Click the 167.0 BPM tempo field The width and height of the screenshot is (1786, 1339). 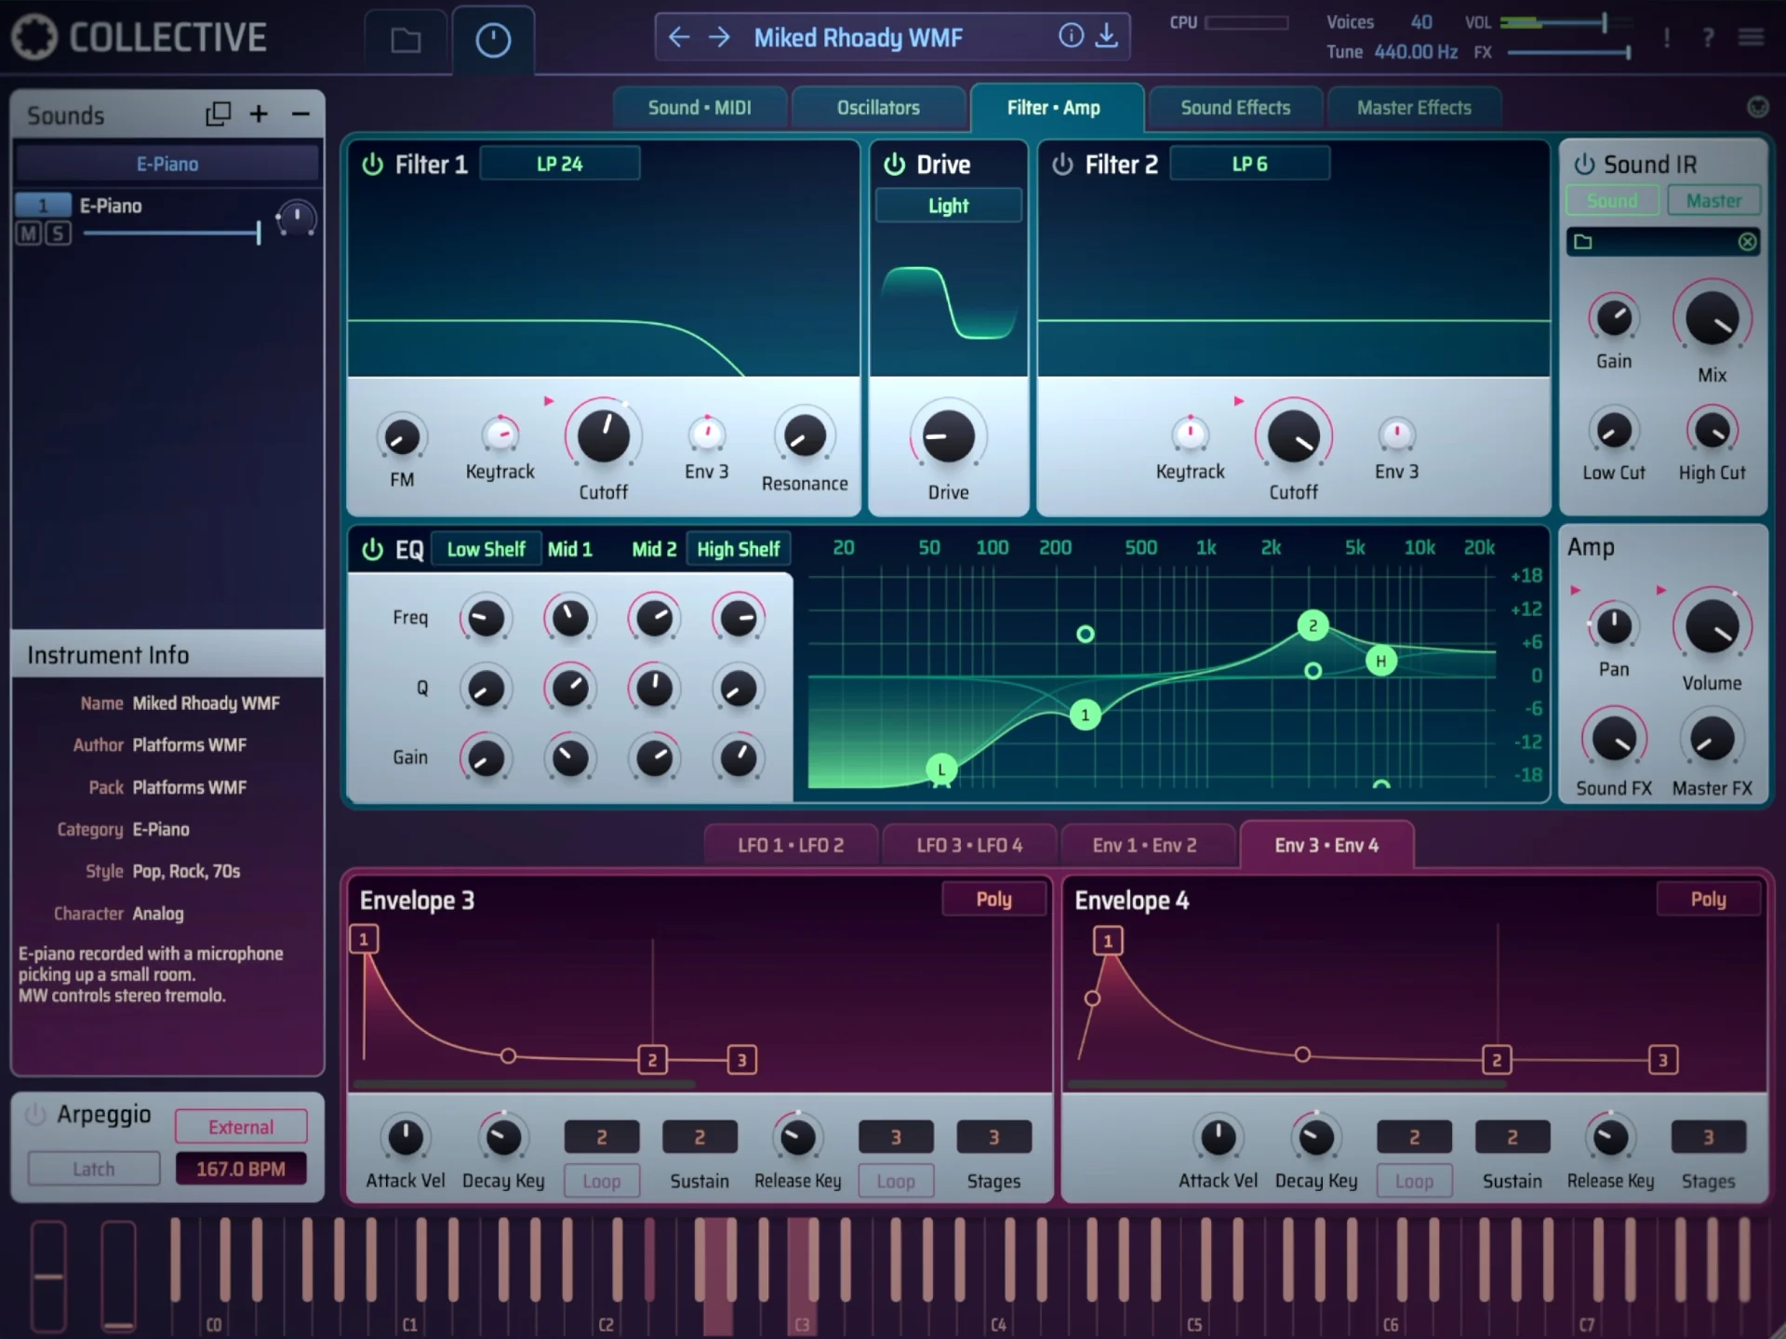[x=241, y=1168]
